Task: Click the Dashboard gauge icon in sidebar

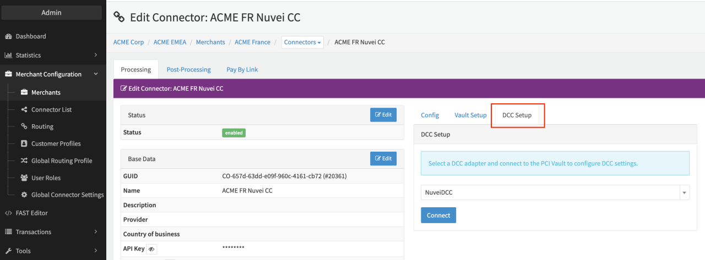Action: 8,36
